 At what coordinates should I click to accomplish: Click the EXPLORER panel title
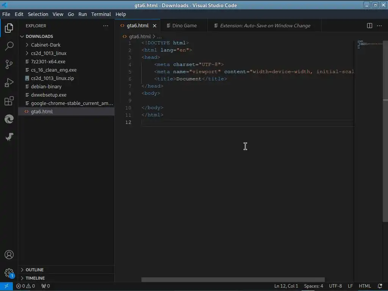(36, 26)
